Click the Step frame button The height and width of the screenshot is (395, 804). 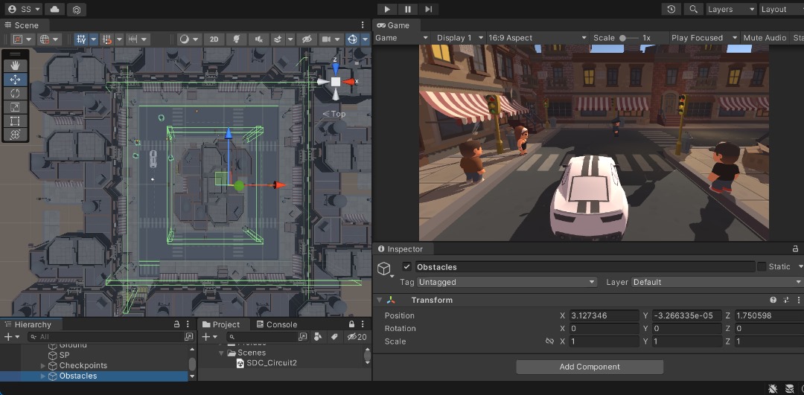pyautogui.click(x=429, y=9)
